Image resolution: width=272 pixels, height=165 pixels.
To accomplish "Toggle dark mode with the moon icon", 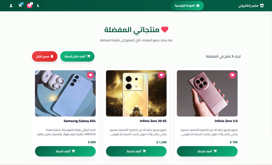I will pos(38,5).
